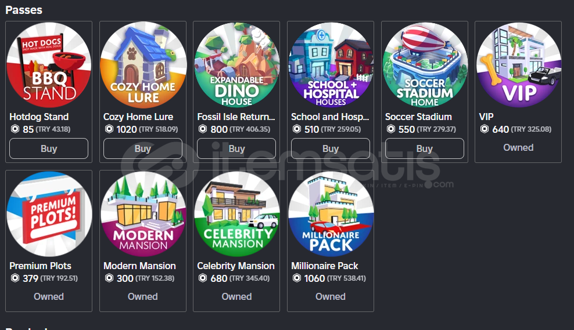Click the Robux icon beside 640 price

(x=485, y=129)
